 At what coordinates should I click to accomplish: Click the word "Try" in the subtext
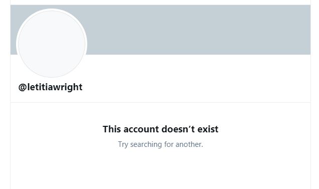click(123, 145)
